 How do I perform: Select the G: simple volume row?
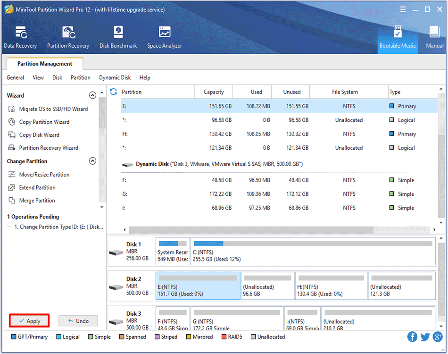[279, 194]
